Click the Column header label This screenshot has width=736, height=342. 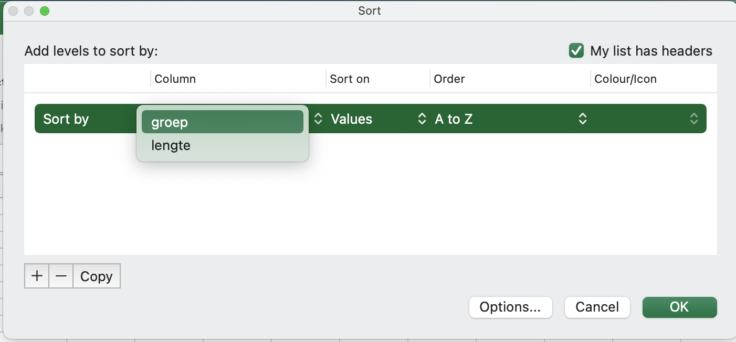pyautogui.click(x=175, y=79)
